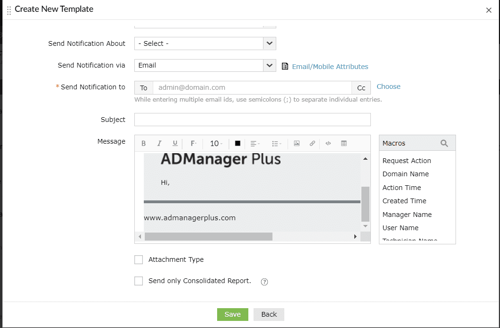Image resolution: width=500 pixels, height=328 pixels.
Task: Open the font size dropdown in the editor
Action: [x=215, y=143]
